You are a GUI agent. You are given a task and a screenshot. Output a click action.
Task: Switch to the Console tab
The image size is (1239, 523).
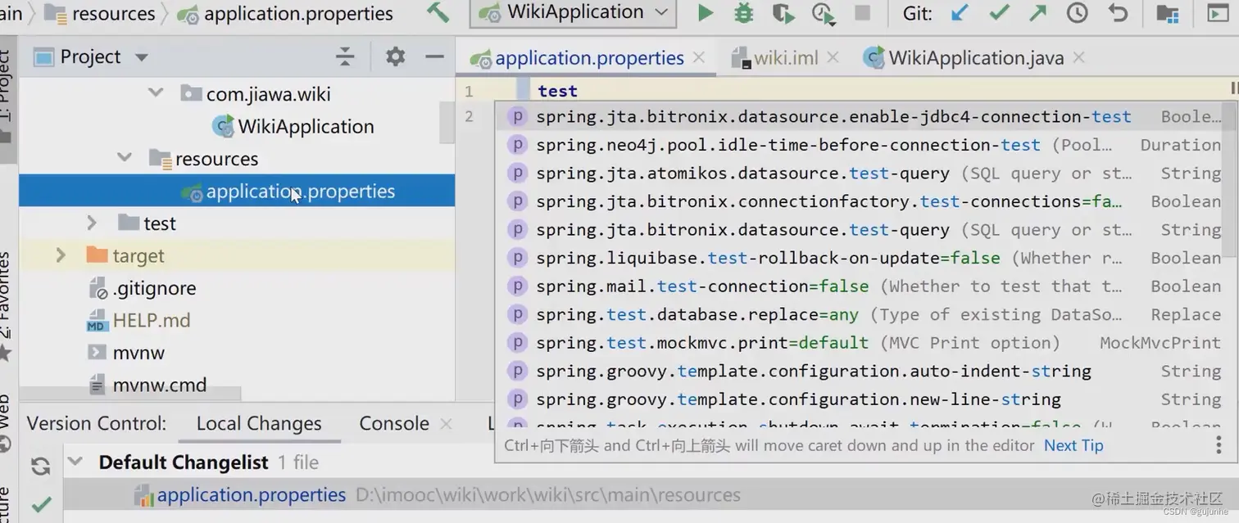pyautogui.click(x=394, y=423)
